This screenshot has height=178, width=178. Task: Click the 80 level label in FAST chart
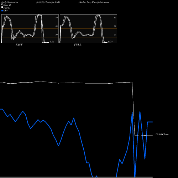[x=57, y=17]
